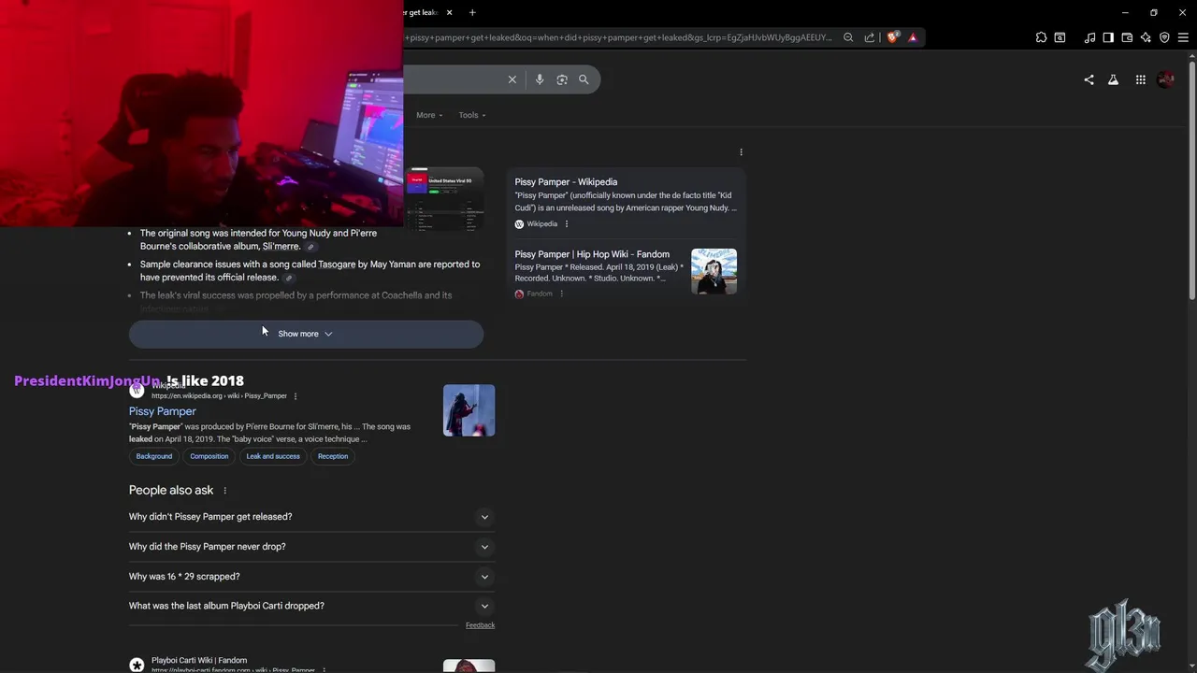Open 'Pissy Pamper - Wikipedia' source card

(566, 182)
